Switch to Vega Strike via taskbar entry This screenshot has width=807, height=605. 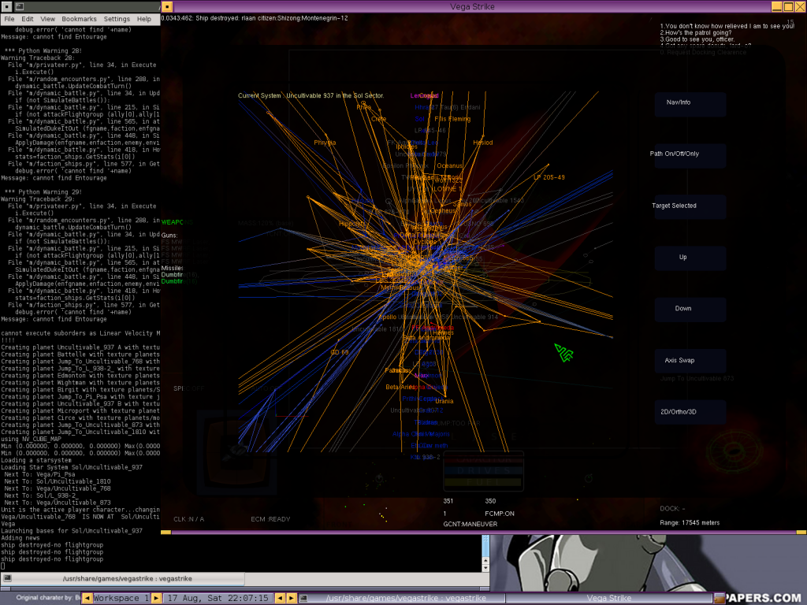coord(609,598)
